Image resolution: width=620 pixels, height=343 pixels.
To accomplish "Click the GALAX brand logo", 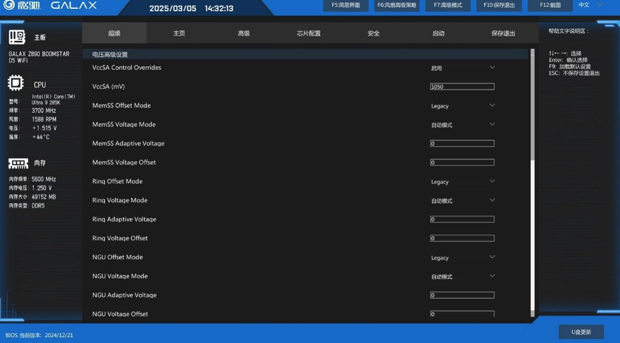I will pos(73,5).
